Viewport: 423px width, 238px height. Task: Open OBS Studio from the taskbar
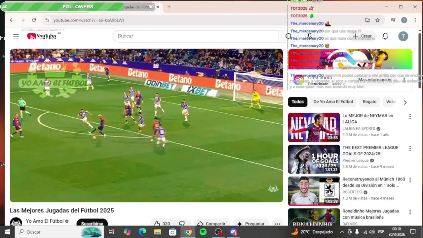click(218, 232)
